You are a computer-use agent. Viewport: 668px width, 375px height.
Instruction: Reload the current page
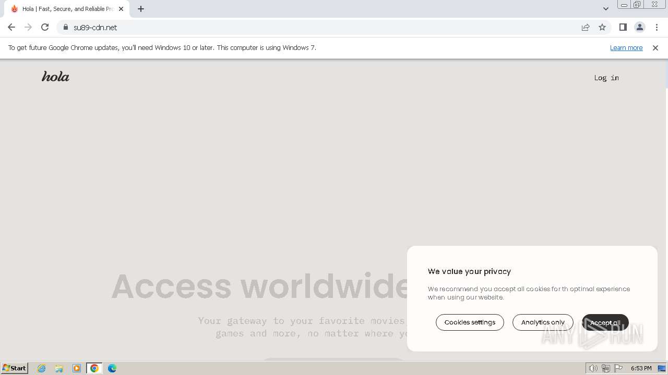pyautogui.click(x=45, y=27)
